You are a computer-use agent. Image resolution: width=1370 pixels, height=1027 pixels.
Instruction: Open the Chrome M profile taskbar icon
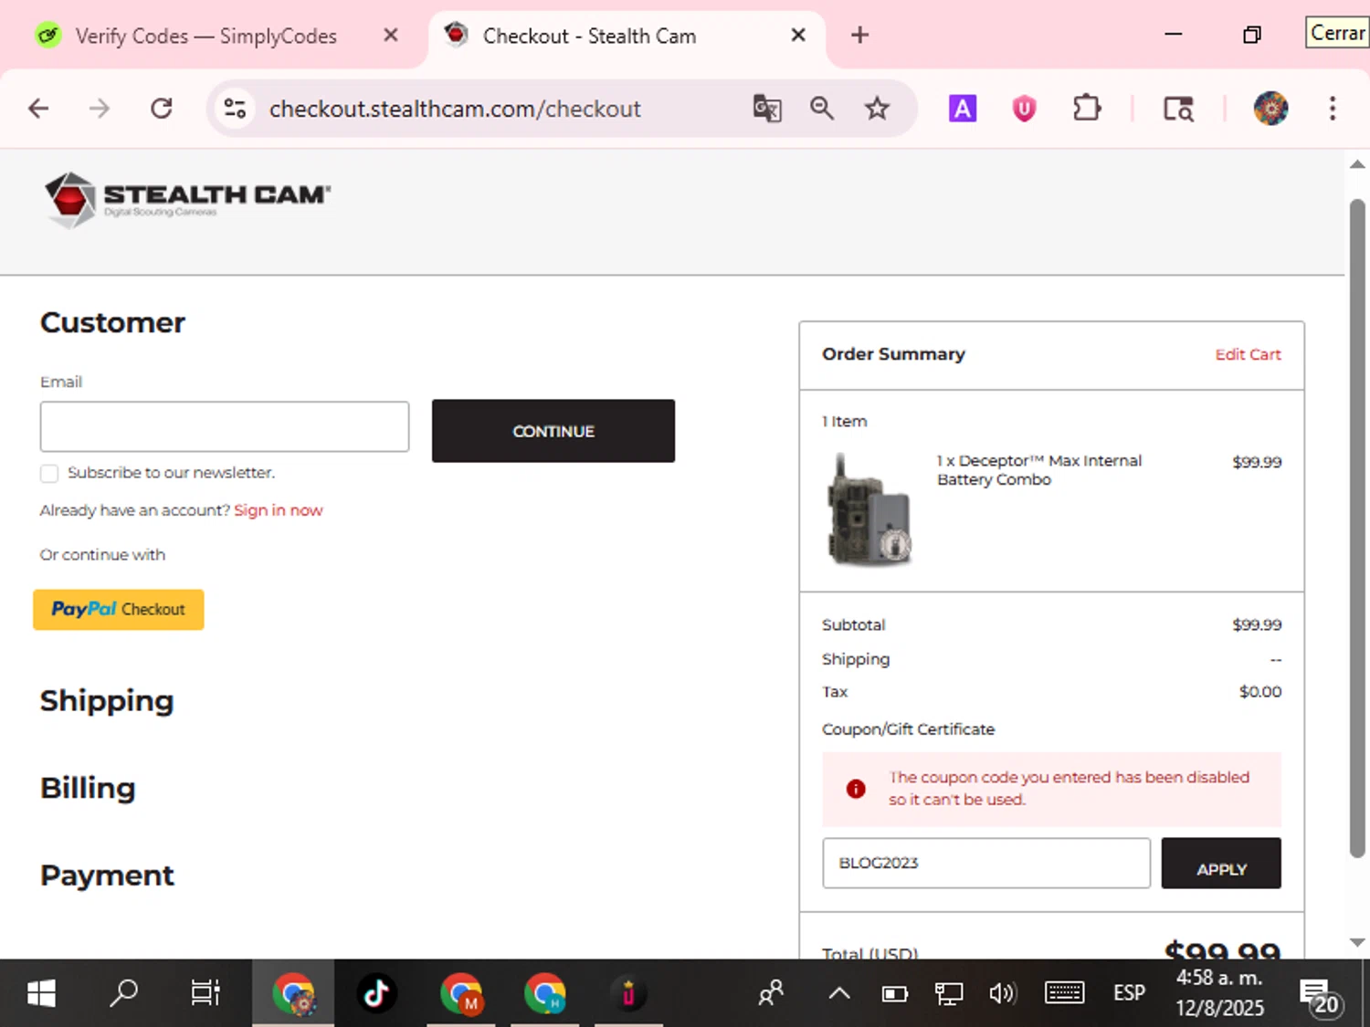point(461,993)
